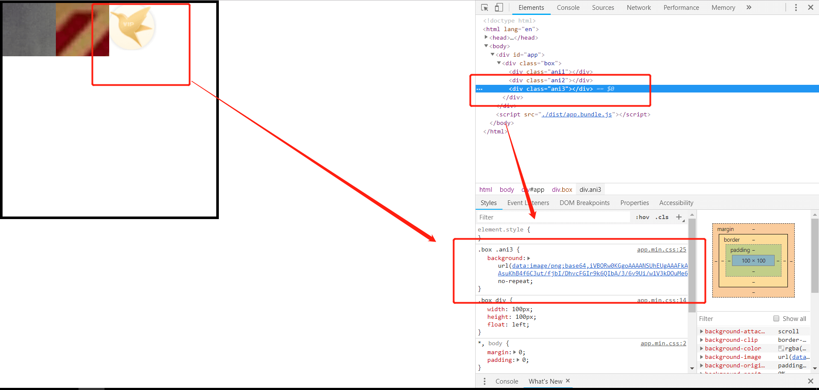The width and height of the screenshot is (819, 390).
Task: Select div.ani3 in the breadcrumb bar
Action: click(x=590, y=190)
